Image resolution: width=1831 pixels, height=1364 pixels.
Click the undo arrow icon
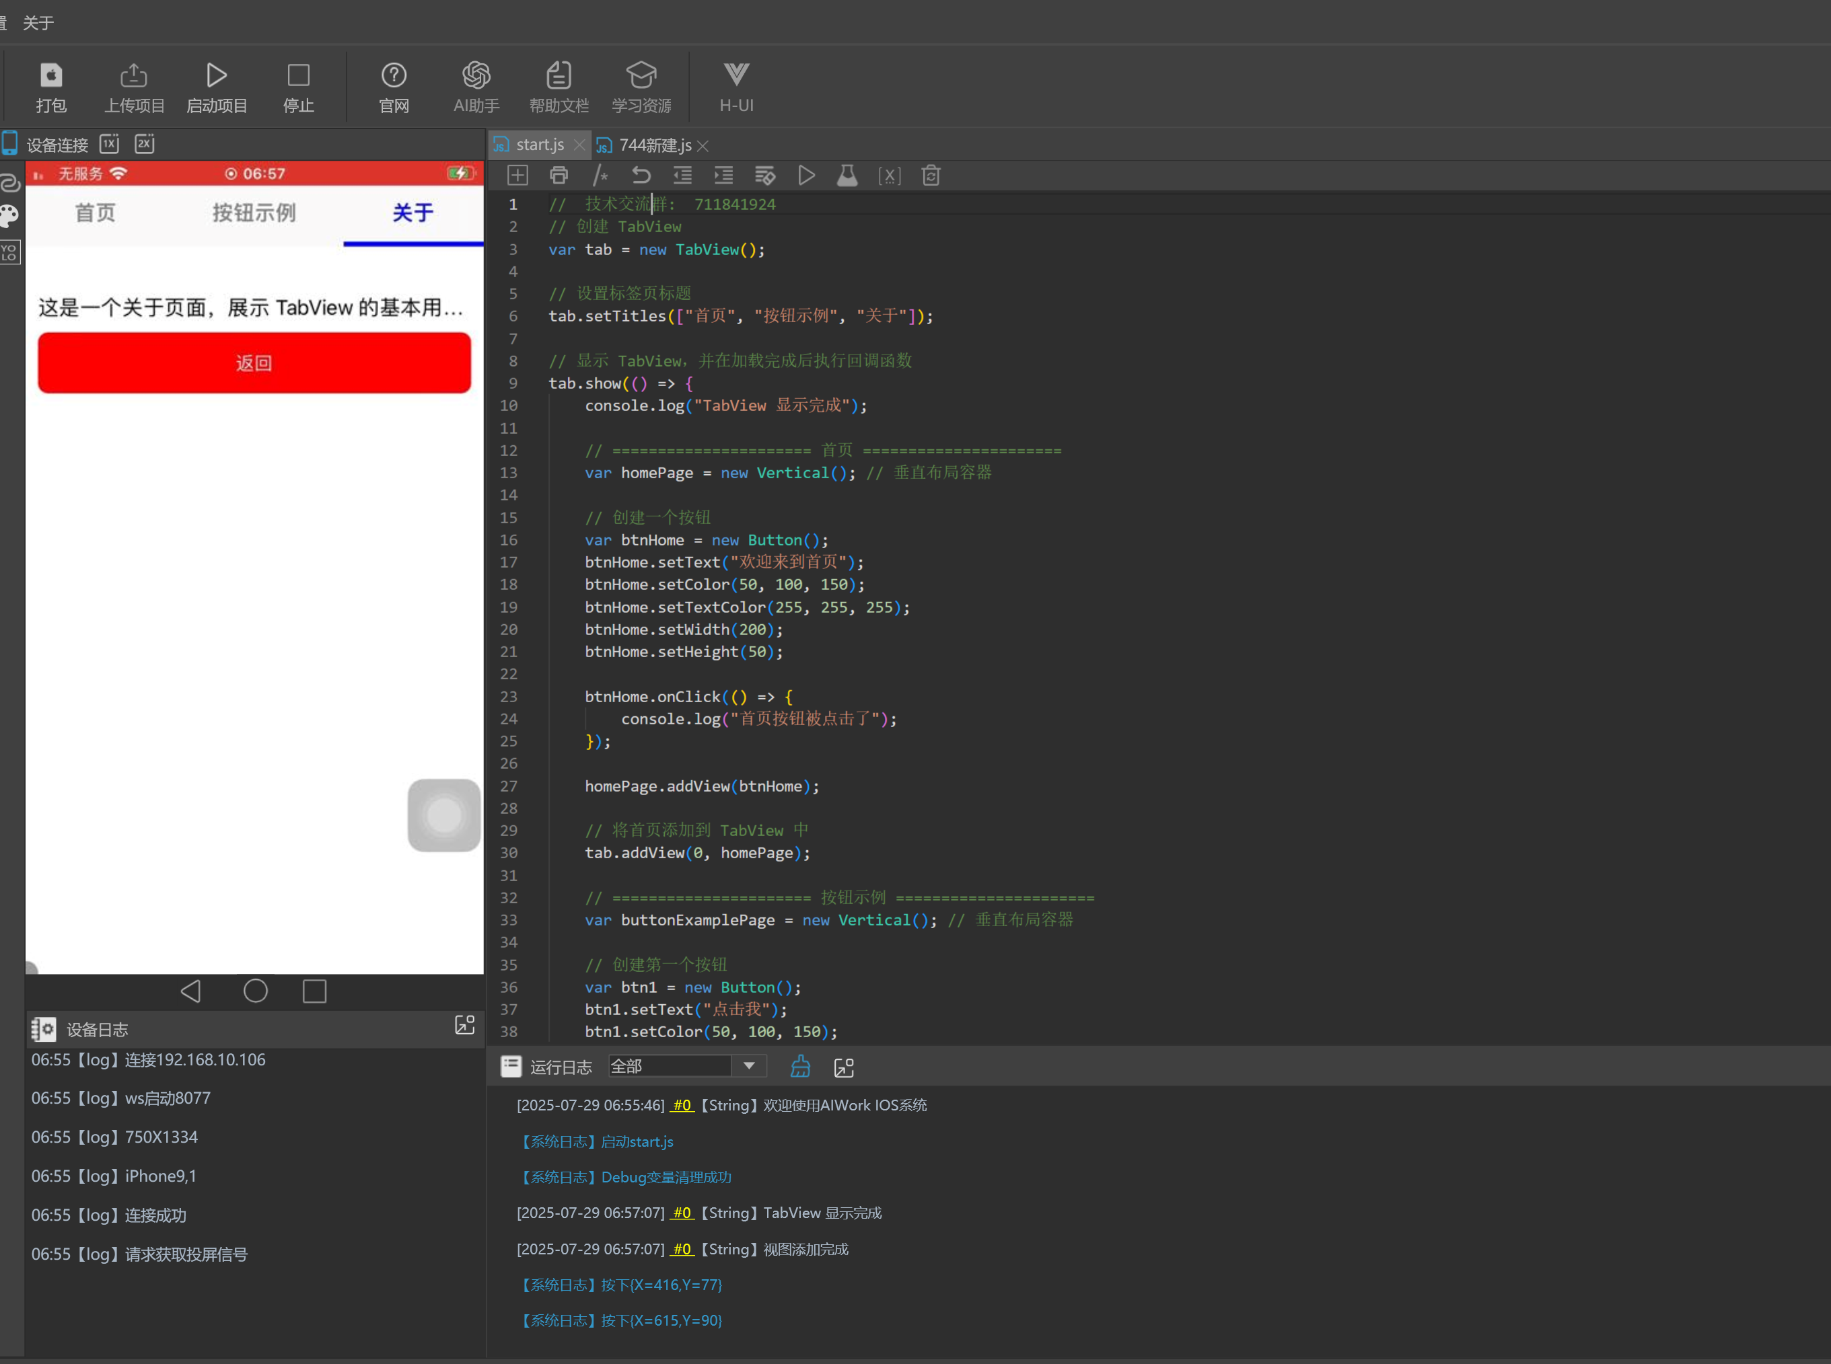tap(642, 175)
